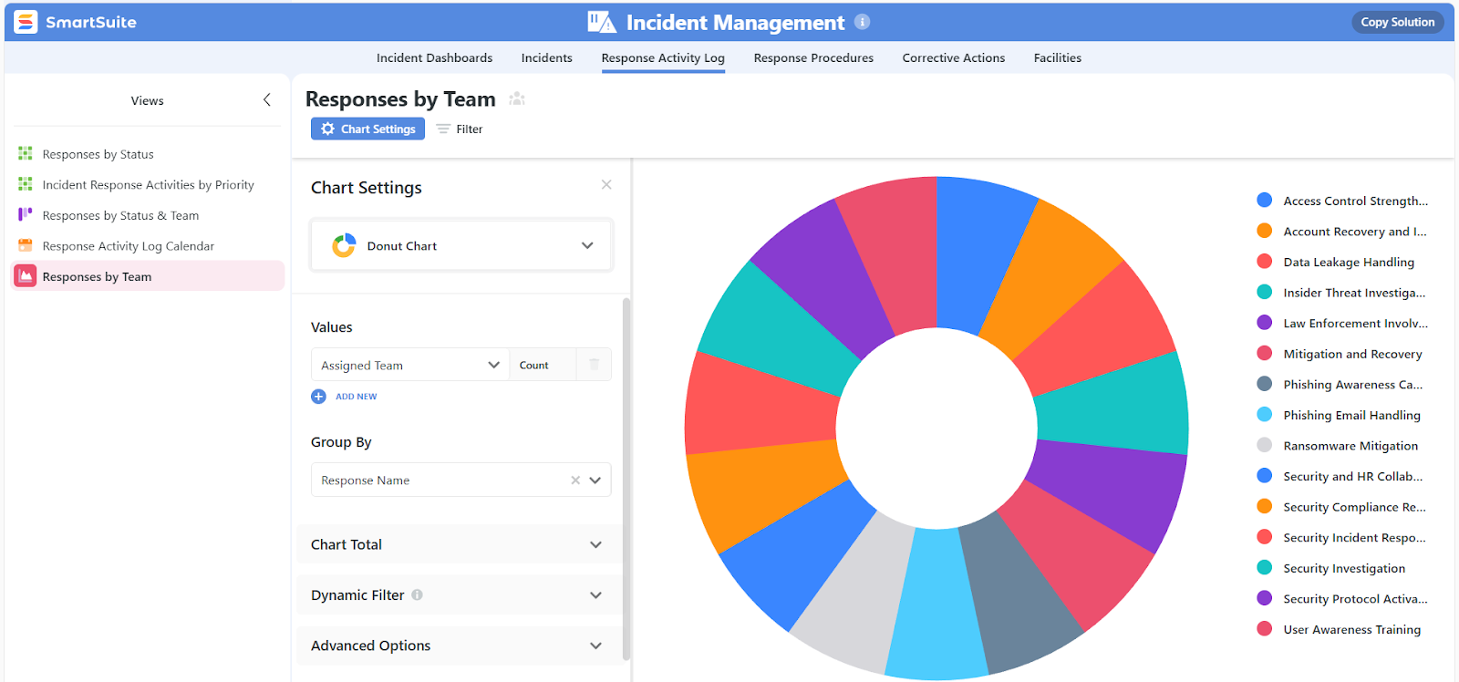Toggle the Phishing Email Handling legend swatch
1459x682 pixels.
pos(1264,415)
